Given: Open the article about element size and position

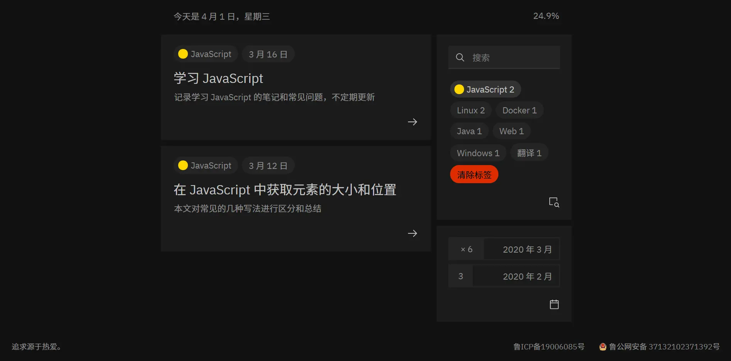Looking at the screenshot, I should click(285, 189).
